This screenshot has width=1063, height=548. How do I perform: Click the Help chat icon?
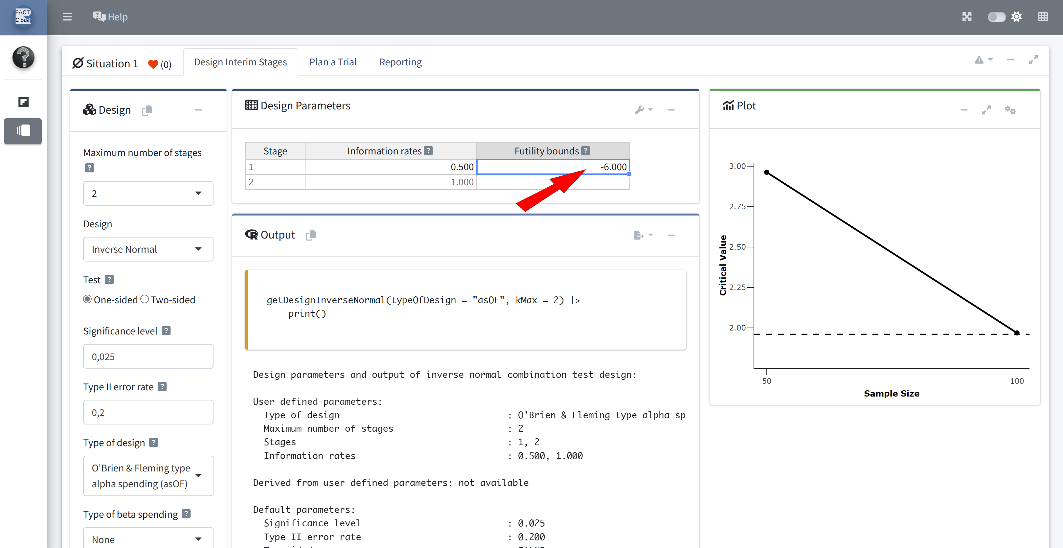(x=99, y=16)
